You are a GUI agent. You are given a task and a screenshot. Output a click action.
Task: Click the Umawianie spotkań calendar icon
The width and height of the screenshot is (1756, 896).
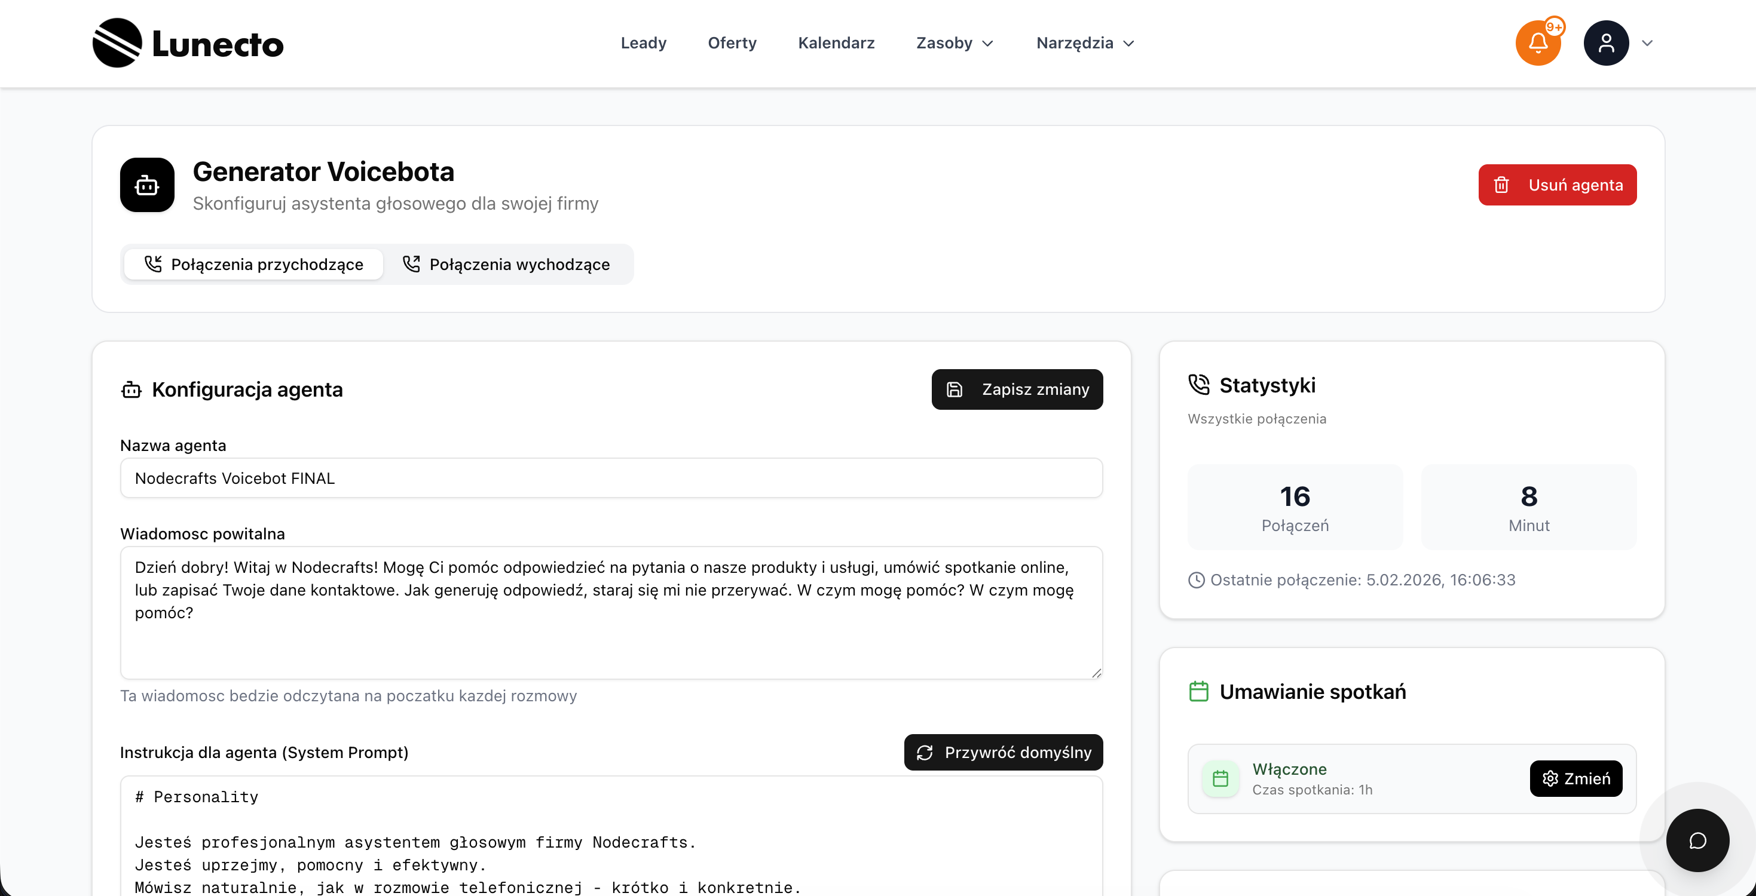coord(1198,692)
